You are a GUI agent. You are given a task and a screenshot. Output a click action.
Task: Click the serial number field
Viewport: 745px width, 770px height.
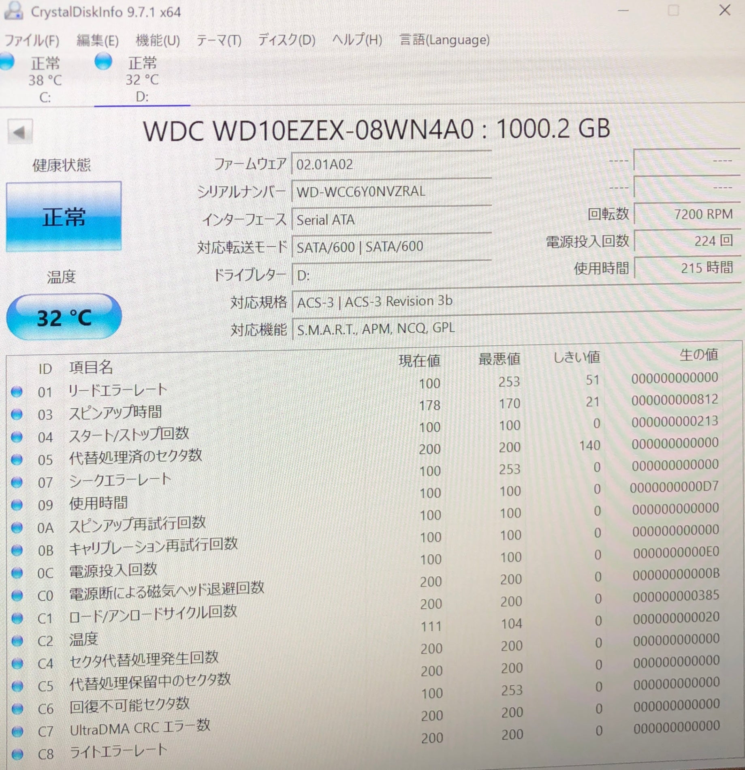(391, 191)
